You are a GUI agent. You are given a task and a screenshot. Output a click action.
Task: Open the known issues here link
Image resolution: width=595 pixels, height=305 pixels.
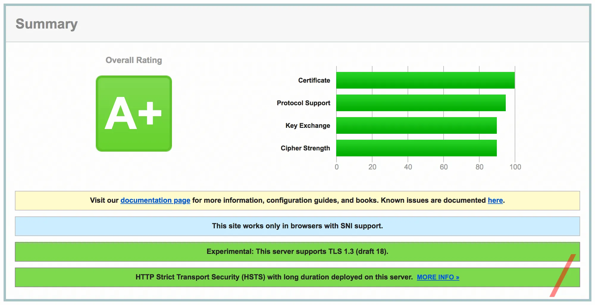(495, 200)
